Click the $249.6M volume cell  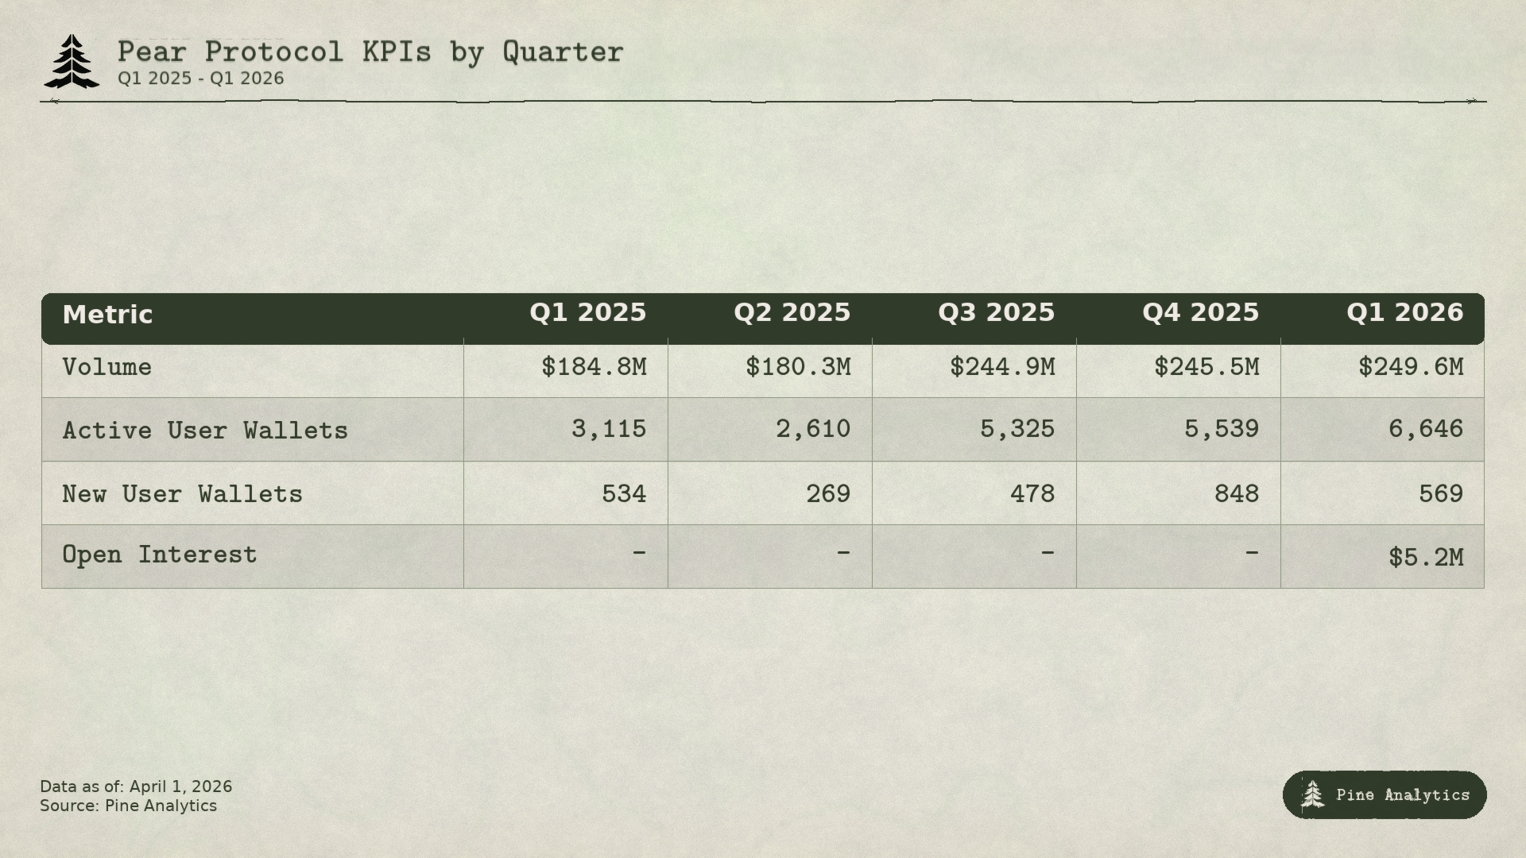pos(1411,367)
